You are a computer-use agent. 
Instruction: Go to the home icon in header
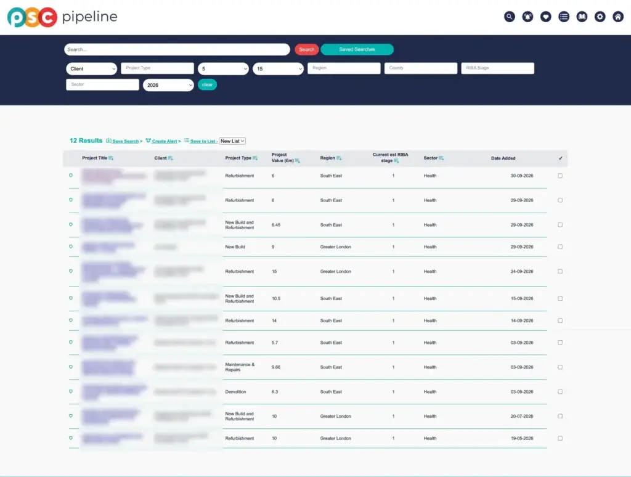tap(618, 17)
